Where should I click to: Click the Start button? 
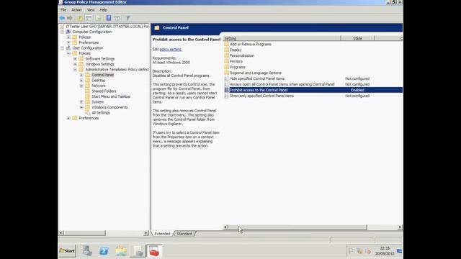pyautogui.click(x=67, y=251)
